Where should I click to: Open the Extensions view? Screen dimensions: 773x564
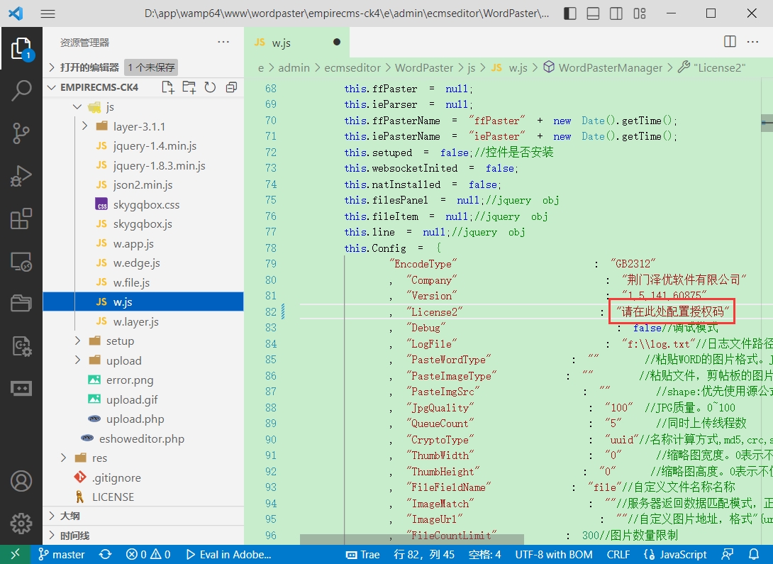click(x=21, y=219)
